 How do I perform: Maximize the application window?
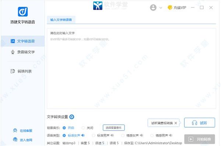point(202,7)
